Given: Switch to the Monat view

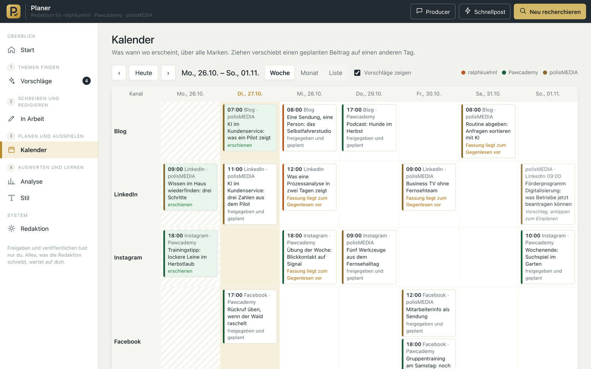Looking at the screenshot, I should pyautogui.click(x=309, y=73).
